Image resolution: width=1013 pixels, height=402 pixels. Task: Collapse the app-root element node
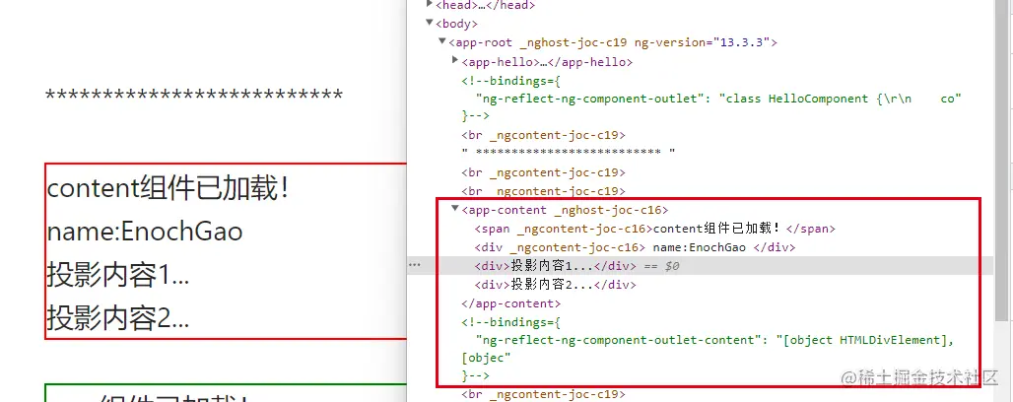coord(442,42)
